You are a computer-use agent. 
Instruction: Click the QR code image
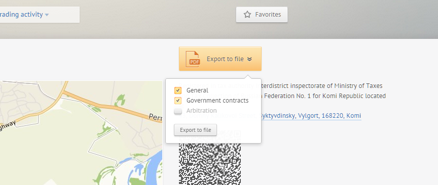[x=210, y=164]
